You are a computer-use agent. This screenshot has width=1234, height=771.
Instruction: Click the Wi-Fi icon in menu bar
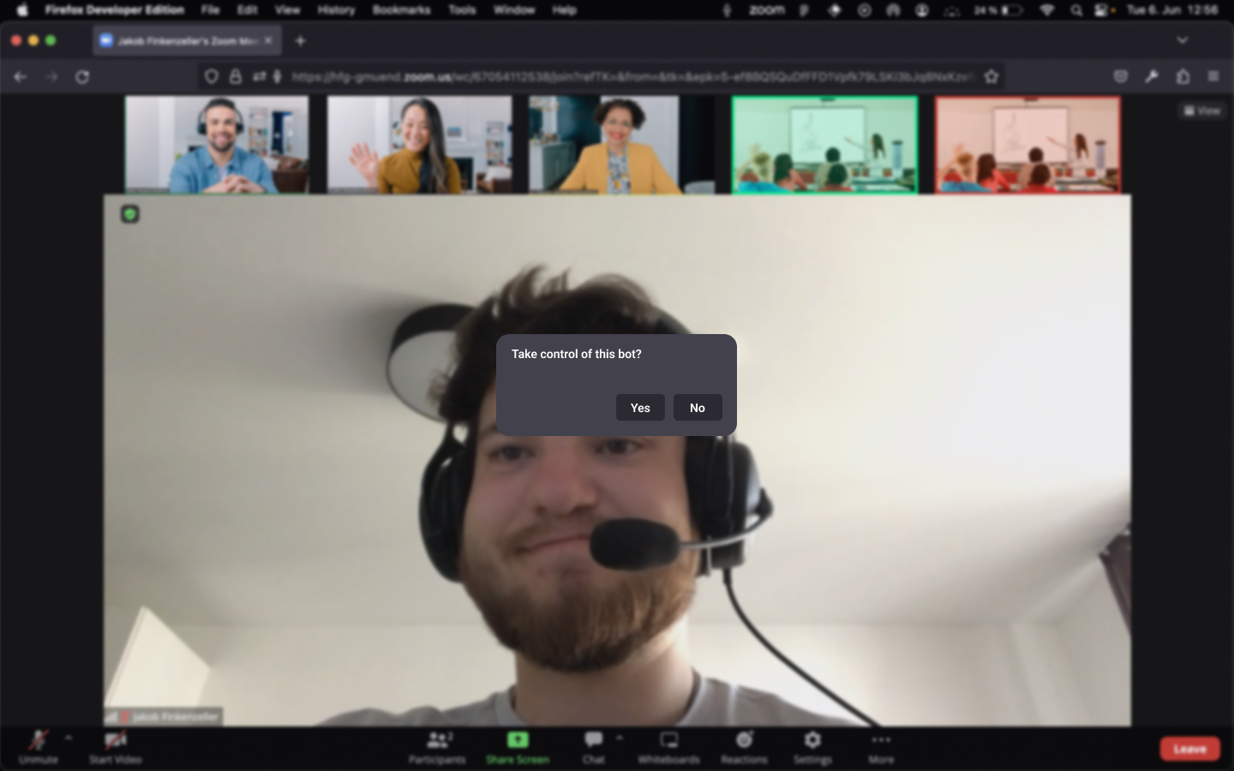click(1047, 10)
